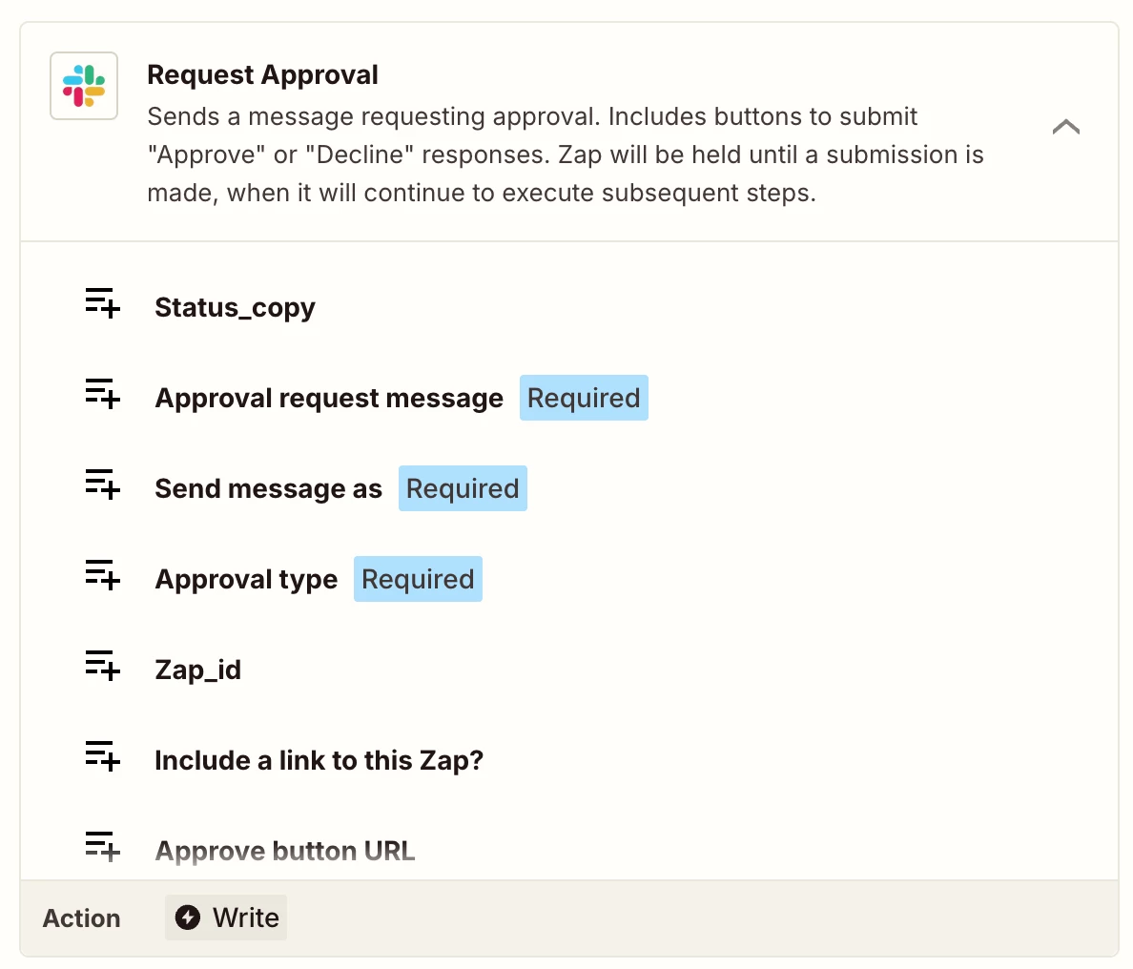Click the add-field icon beside Zap_id
This screenshot has width=1133, height=969.
pos(102,666)
